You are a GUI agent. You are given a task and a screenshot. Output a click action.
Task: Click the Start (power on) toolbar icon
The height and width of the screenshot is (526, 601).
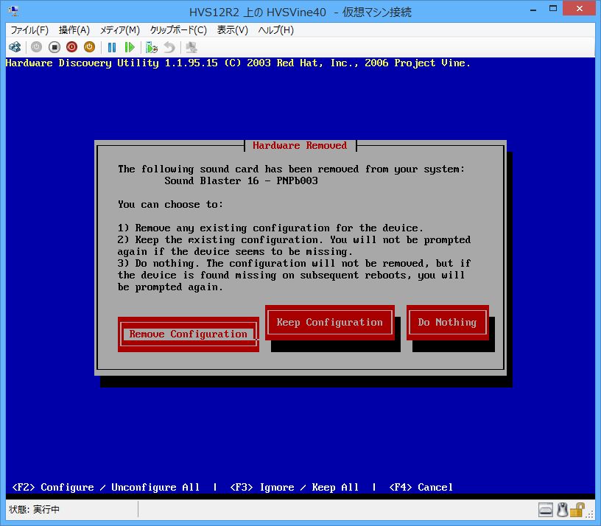coord(36,47)
